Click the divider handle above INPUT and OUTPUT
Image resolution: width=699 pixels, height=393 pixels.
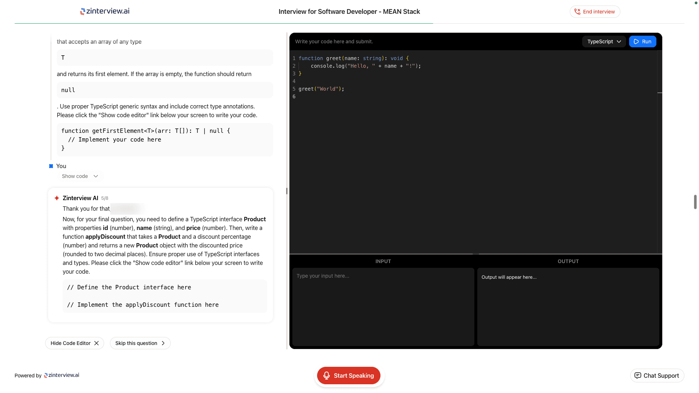coord(476,254)
